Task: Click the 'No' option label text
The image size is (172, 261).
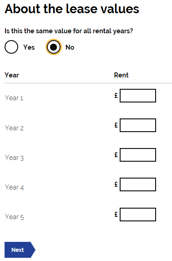Action: click(x=70, y=47)
